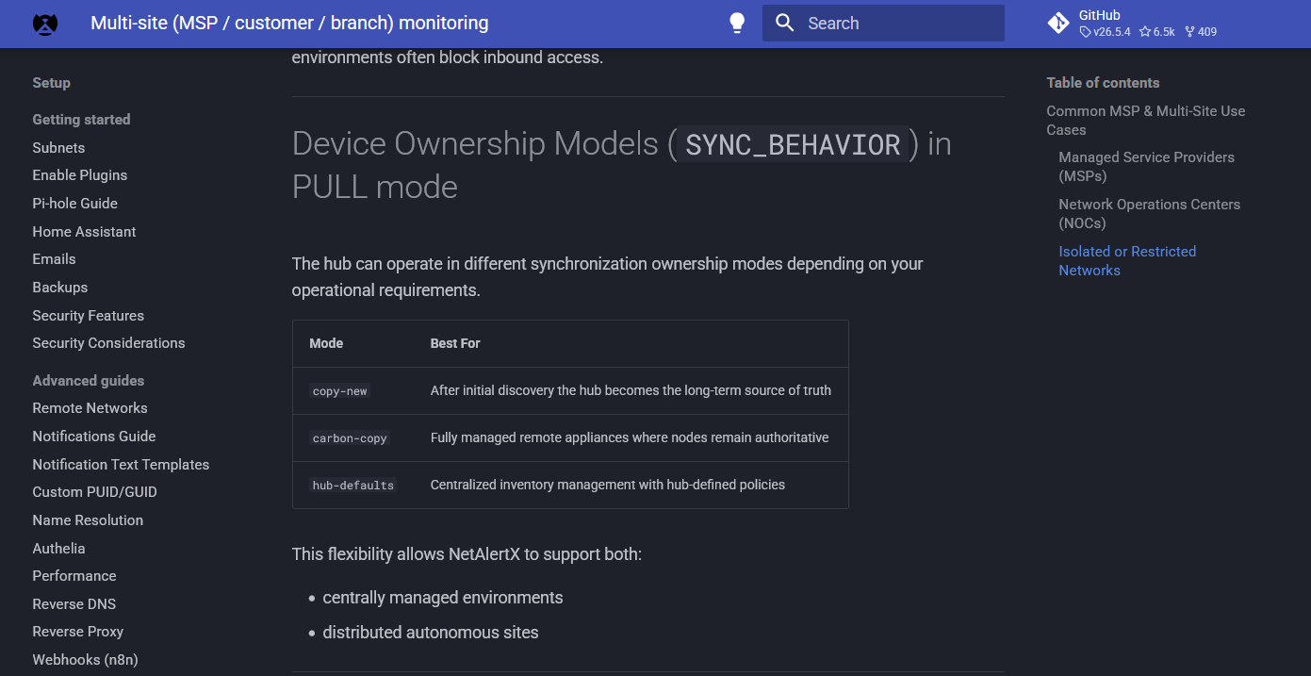Open the Pi-hole Guide page
This screenshot has height=676, width=1311.
[x=75, y=204]
